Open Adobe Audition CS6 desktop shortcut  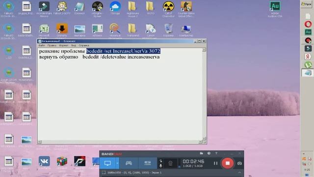point(275,9)
